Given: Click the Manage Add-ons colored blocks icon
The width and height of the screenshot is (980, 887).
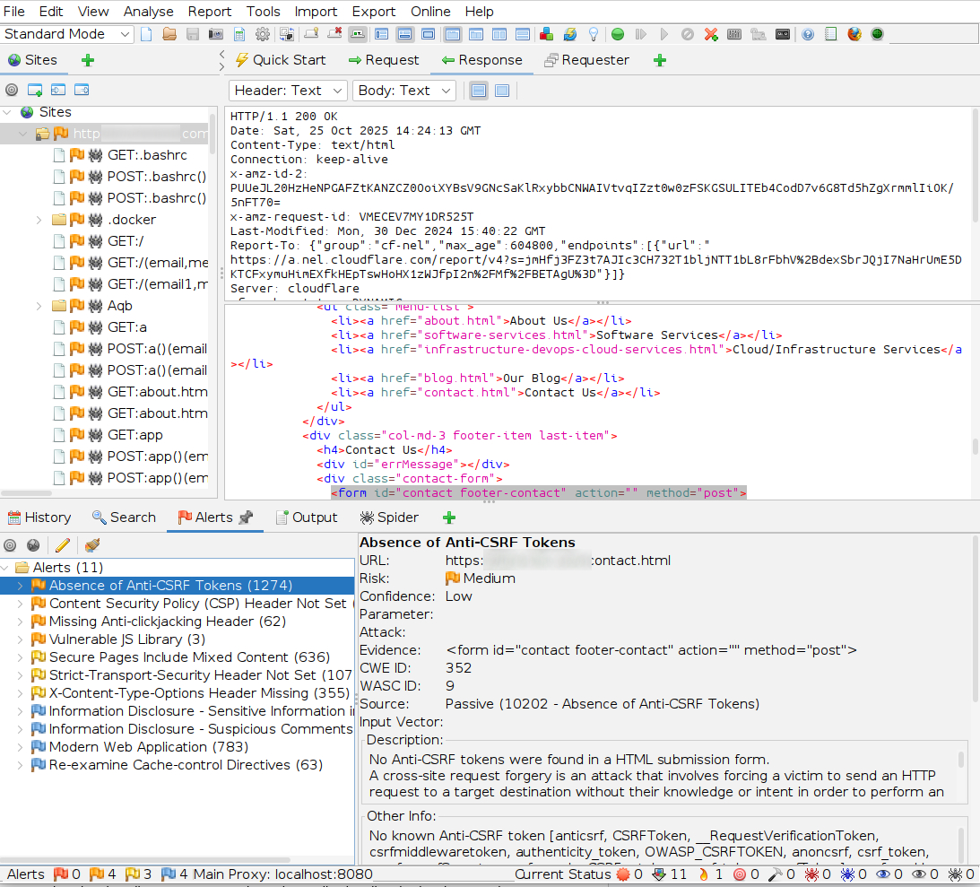Looking at the screenshot, I should (x=546, y=35).
